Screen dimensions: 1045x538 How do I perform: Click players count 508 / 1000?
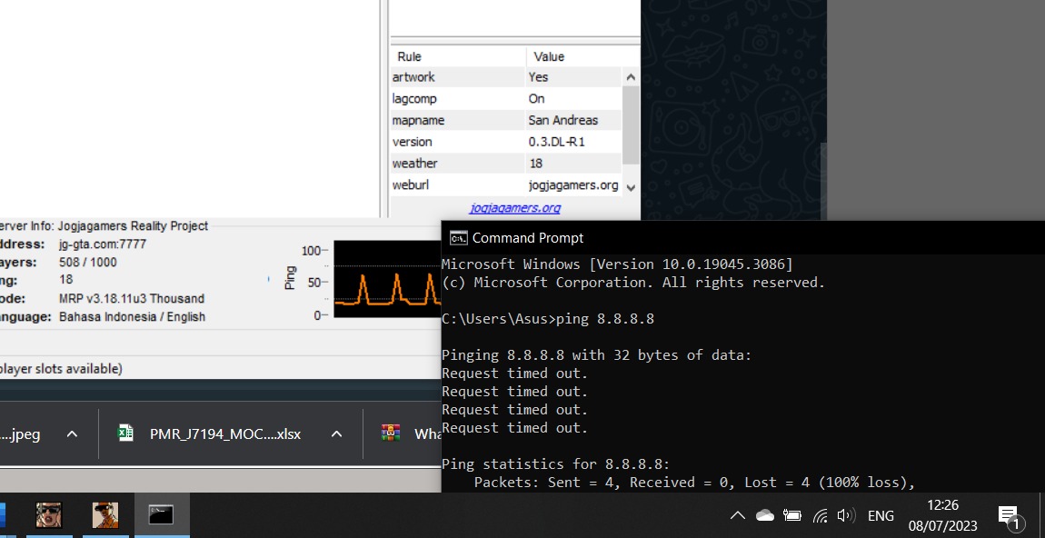coord(88,262)
